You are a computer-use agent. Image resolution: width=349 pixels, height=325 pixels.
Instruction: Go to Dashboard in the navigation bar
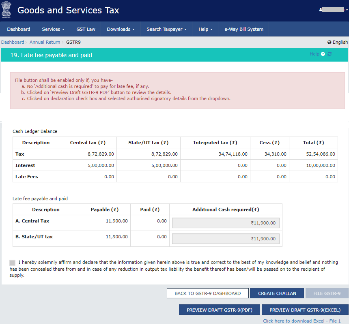tap(19, 29)
